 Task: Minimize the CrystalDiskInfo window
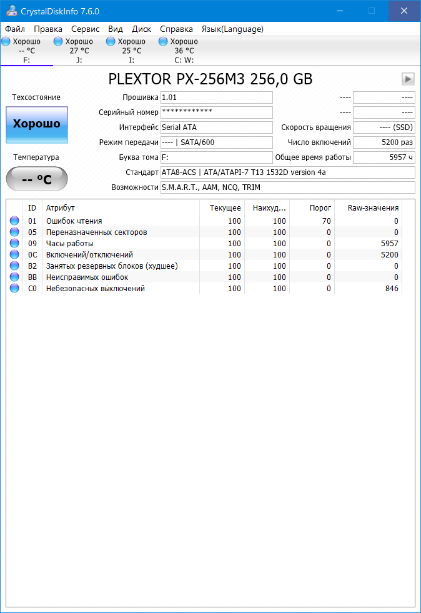tap(340, 11)
